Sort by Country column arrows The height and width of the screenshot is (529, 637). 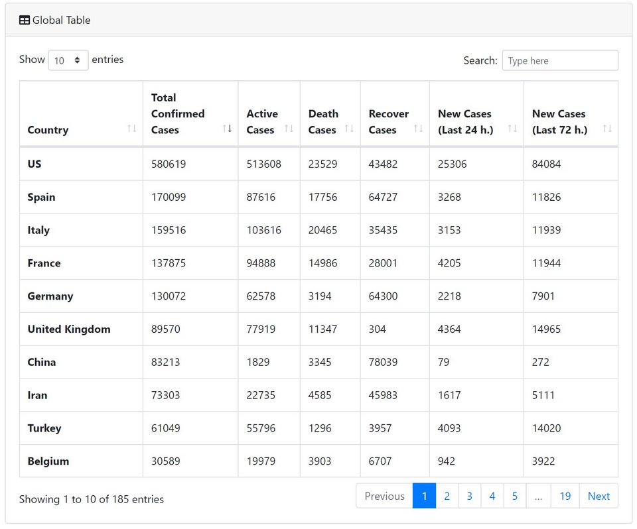tap(131, 129)
